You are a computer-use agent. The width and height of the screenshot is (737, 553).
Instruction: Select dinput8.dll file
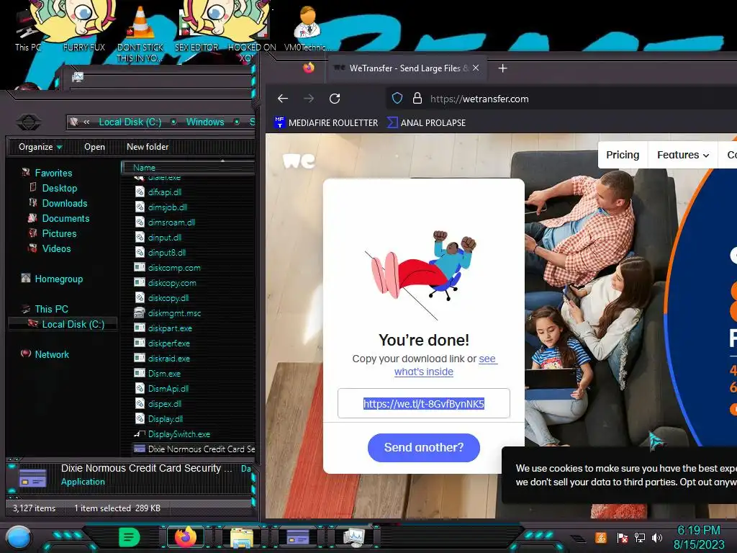tap(166, 253)
